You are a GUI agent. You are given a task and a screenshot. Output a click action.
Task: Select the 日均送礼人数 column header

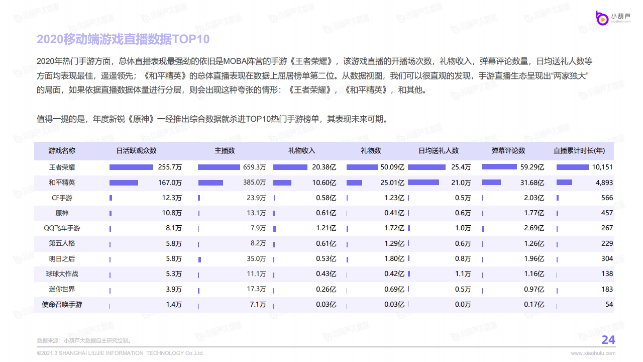[x=439, y=151]
